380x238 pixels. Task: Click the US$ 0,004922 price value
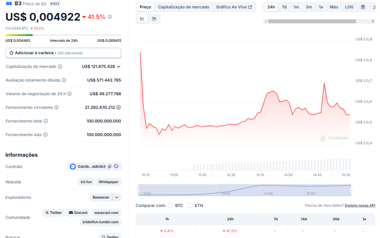(x=43, y=17)
